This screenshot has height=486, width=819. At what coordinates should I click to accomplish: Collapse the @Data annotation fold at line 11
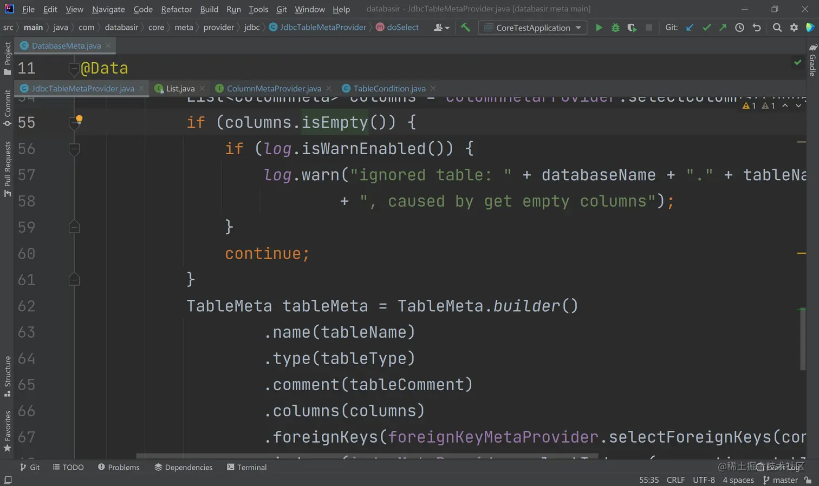point(74,69)
